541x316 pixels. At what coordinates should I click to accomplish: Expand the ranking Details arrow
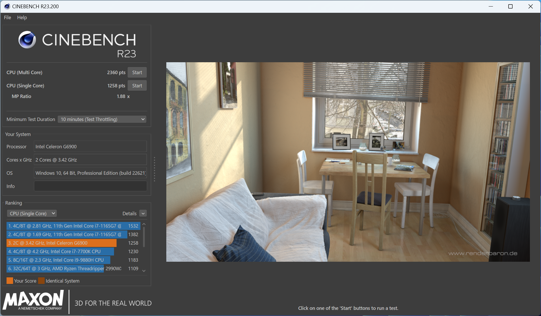[x=143, y=213]
